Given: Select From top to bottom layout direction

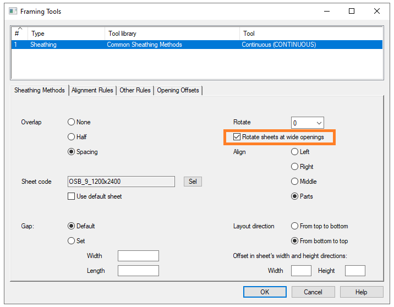Looking at the screenshot, I should click(295, 226).
